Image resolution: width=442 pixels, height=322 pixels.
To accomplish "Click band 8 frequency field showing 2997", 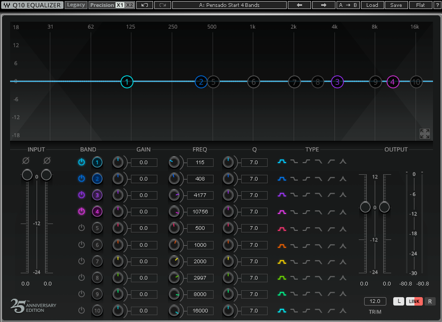I will click(x=200, y=278).
